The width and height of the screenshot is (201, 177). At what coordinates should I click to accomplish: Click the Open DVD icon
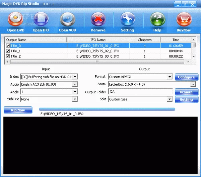click(x=16, y=20)
